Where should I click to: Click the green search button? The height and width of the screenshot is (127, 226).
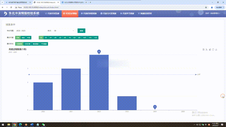tap(82, 31)
